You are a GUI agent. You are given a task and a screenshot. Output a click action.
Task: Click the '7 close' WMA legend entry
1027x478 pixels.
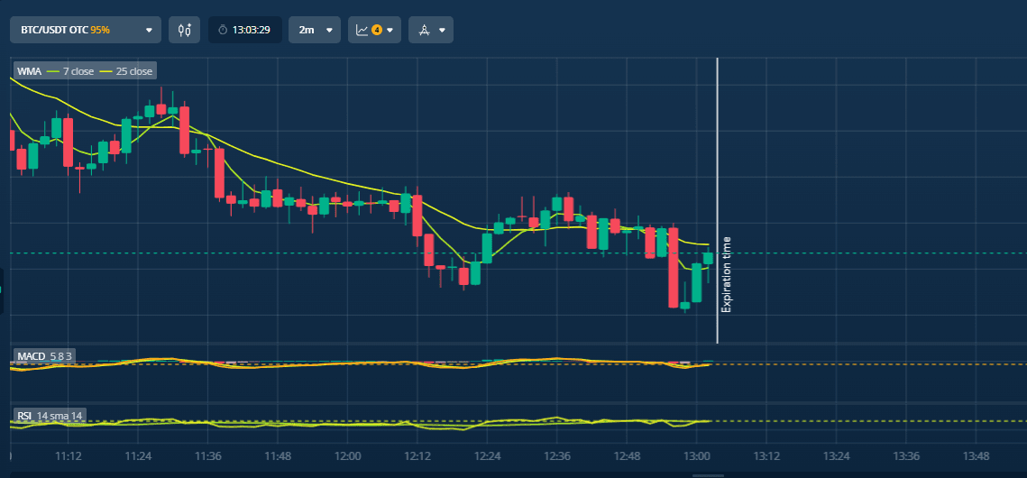click(x=70, y=70)
